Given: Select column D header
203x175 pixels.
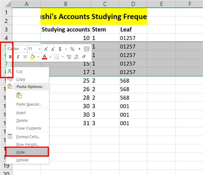Looking at the screenshot, I should coord(133,4).
